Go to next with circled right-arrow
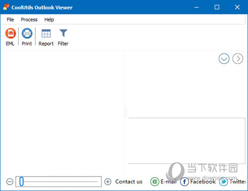The width and height of the screenshot is (248, 191). coord(238,59)
